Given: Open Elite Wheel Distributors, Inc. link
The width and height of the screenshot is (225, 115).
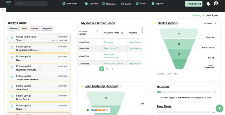Looking at the screenshot, I should pos(112,56).
